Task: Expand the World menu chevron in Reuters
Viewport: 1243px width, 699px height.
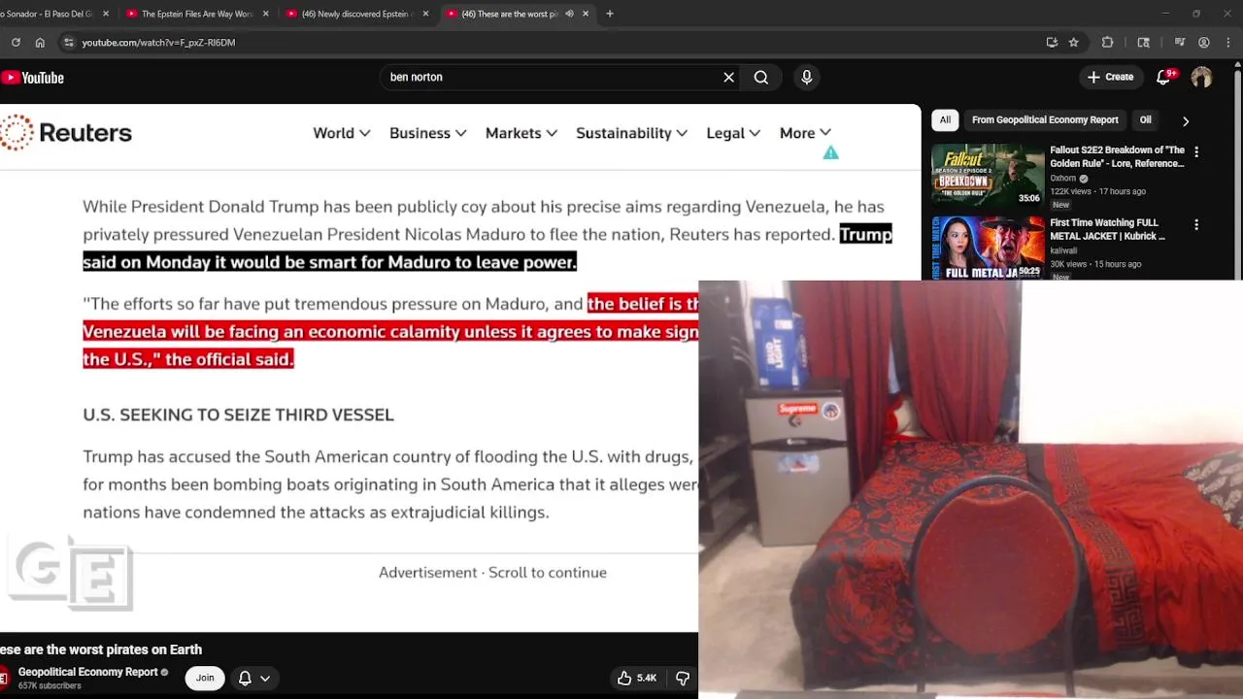Action: pyautogui.click(x=364, y=133)
